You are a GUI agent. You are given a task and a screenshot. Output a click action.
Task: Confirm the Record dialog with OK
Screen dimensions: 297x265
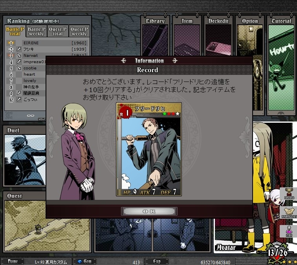coord(149,211)
